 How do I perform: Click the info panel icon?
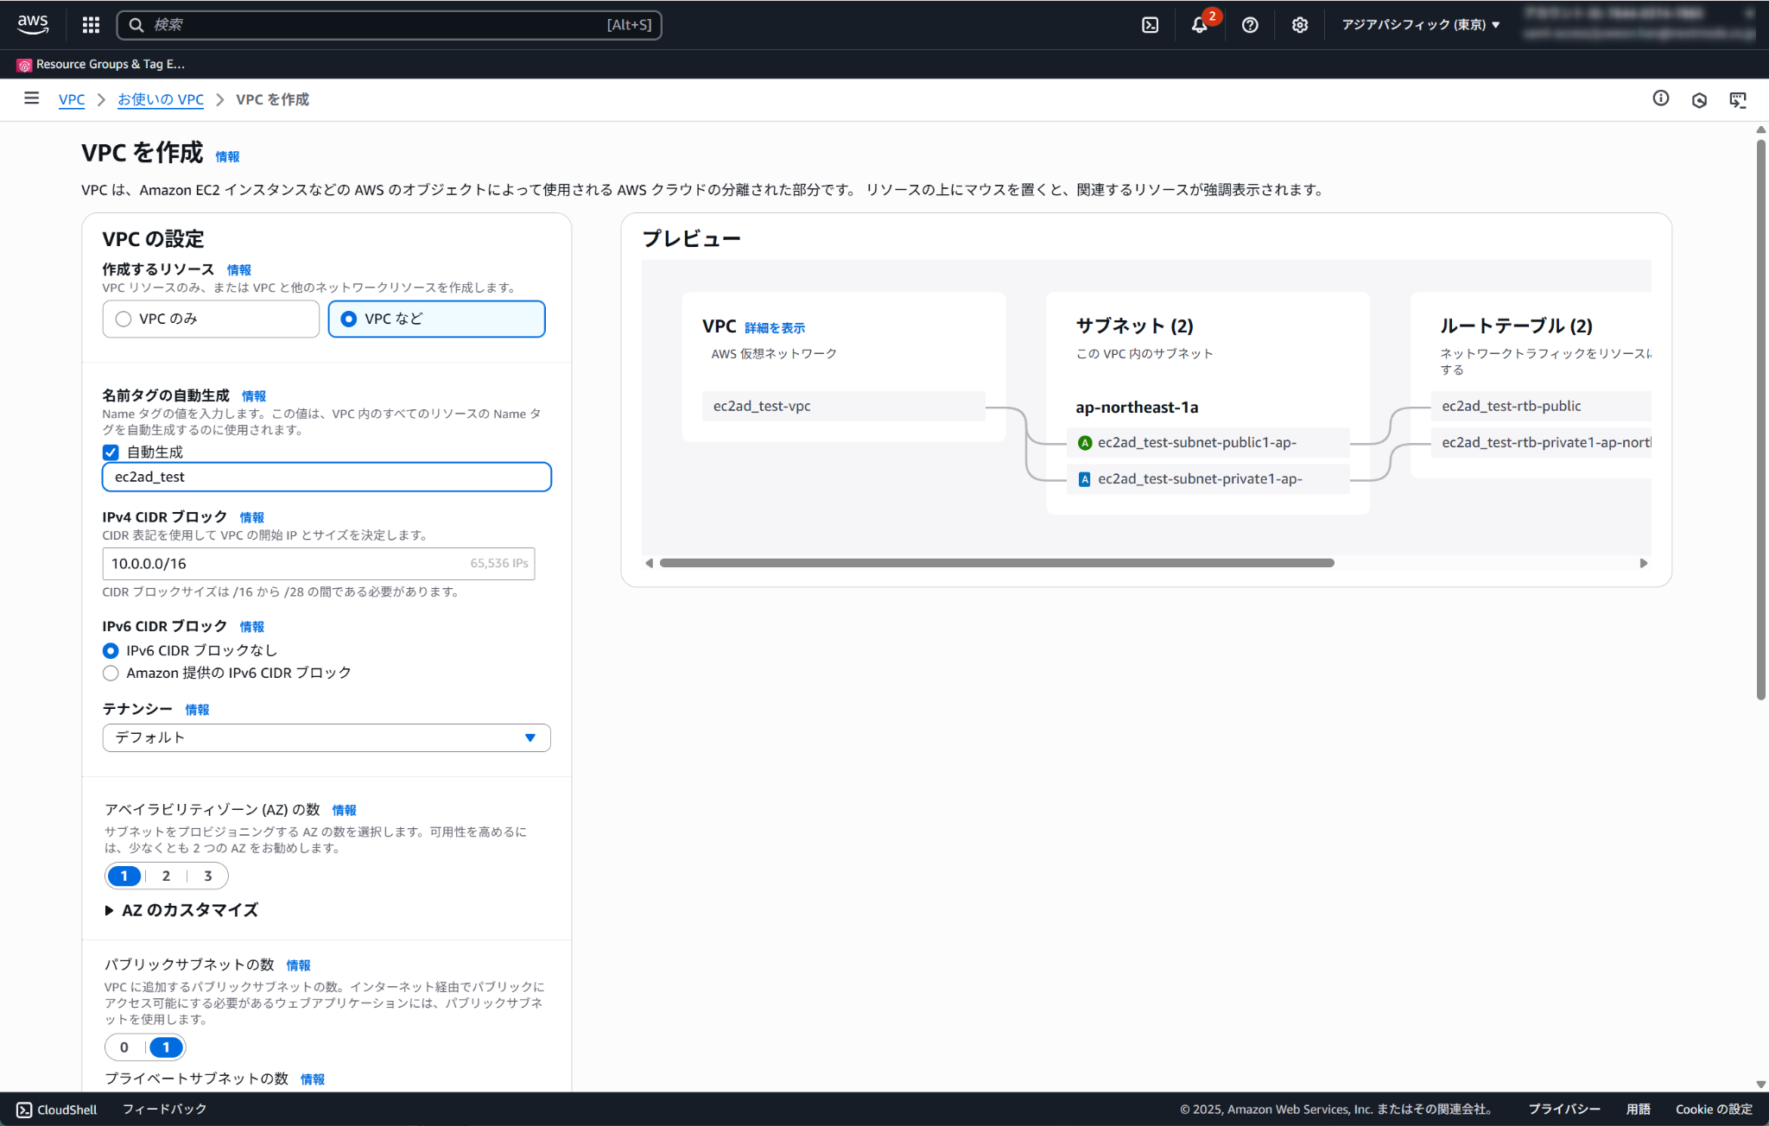(1660, 98)
